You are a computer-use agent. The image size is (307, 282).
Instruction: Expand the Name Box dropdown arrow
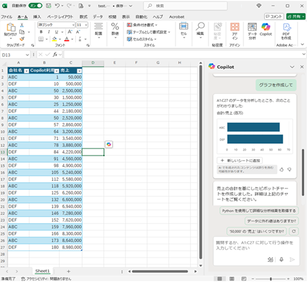[27, 55]
